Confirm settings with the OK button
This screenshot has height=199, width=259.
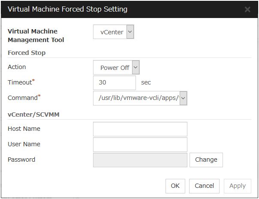tap(175, 186)
